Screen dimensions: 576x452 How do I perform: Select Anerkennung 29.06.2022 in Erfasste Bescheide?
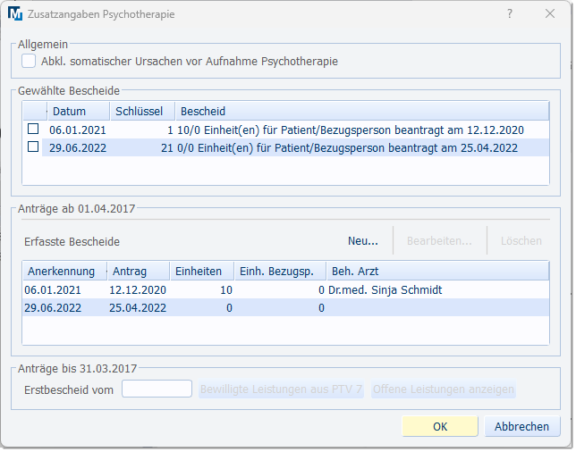[53, 308]
